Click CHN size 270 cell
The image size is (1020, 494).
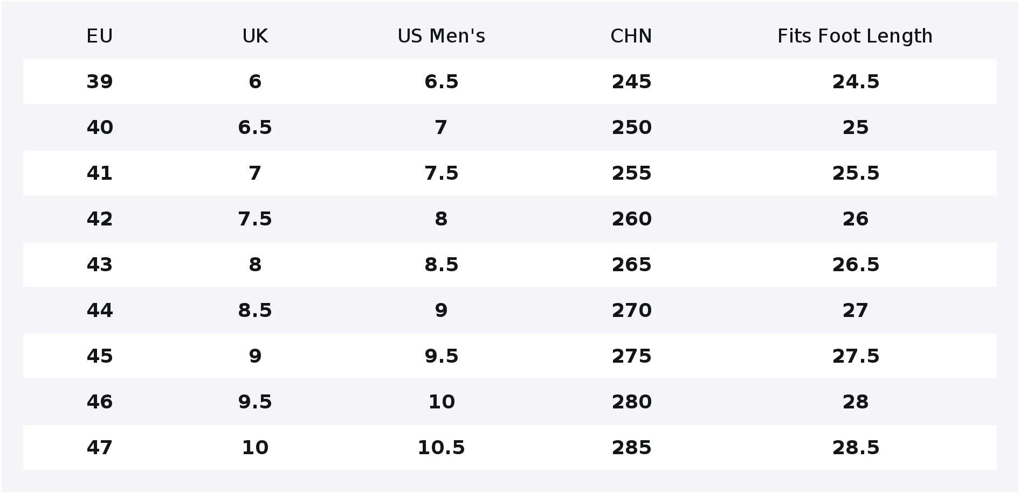click(631, 310)
